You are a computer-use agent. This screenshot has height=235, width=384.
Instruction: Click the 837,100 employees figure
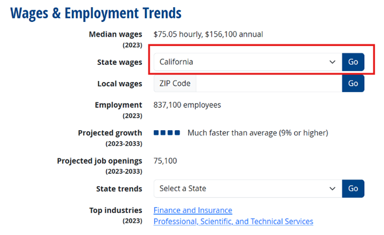pos(187,105)
